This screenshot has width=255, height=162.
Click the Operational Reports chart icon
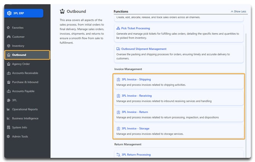(8, 109)
